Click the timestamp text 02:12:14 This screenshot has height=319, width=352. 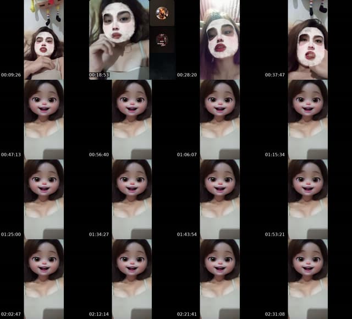click(x=99, y=314)
